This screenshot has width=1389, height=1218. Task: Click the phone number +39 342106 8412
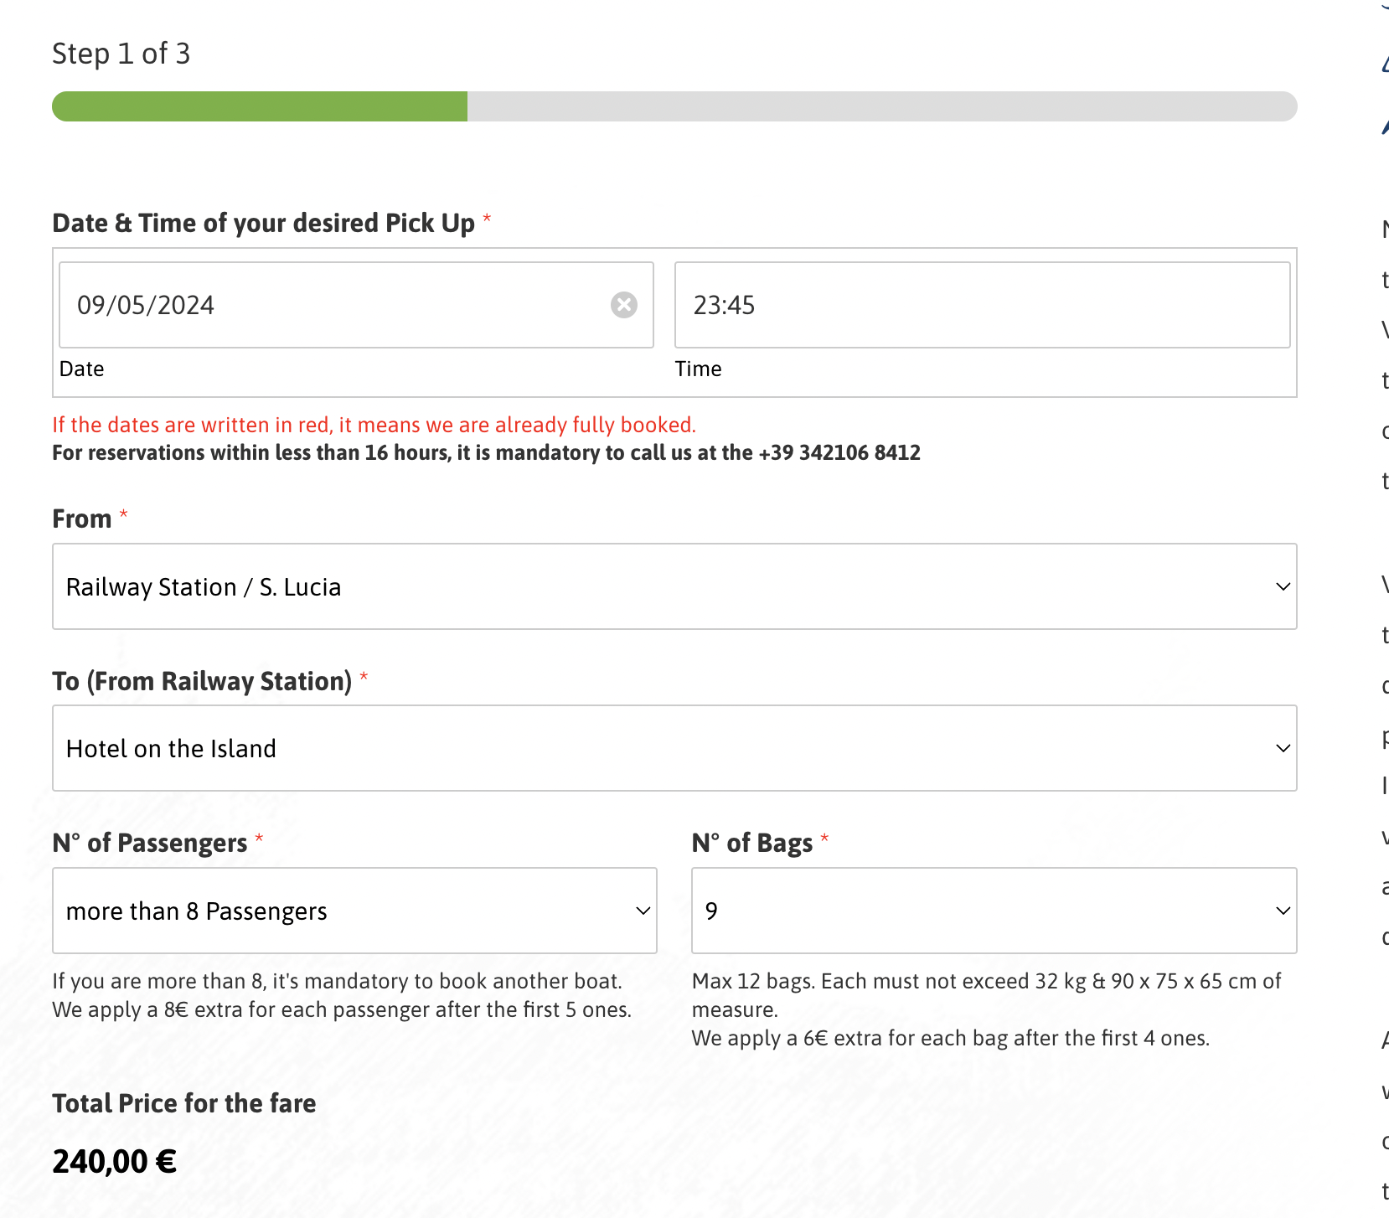coord(839,452)
